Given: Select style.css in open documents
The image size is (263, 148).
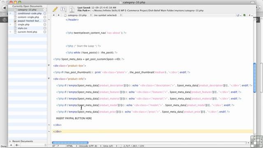Looking at the screenshot, I should point(23,28).
